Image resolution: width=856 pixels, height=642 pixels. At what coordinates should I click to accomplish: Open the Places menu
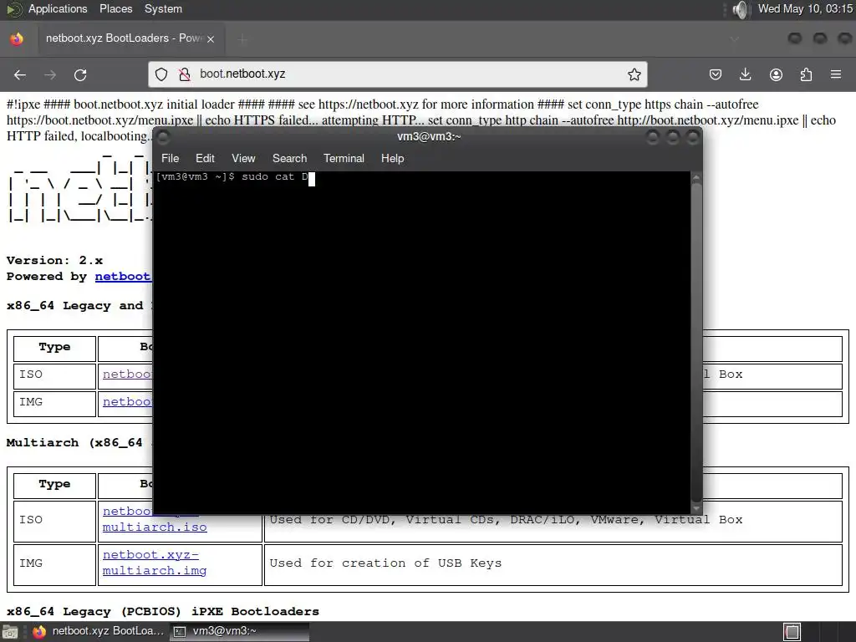[115, 8]
